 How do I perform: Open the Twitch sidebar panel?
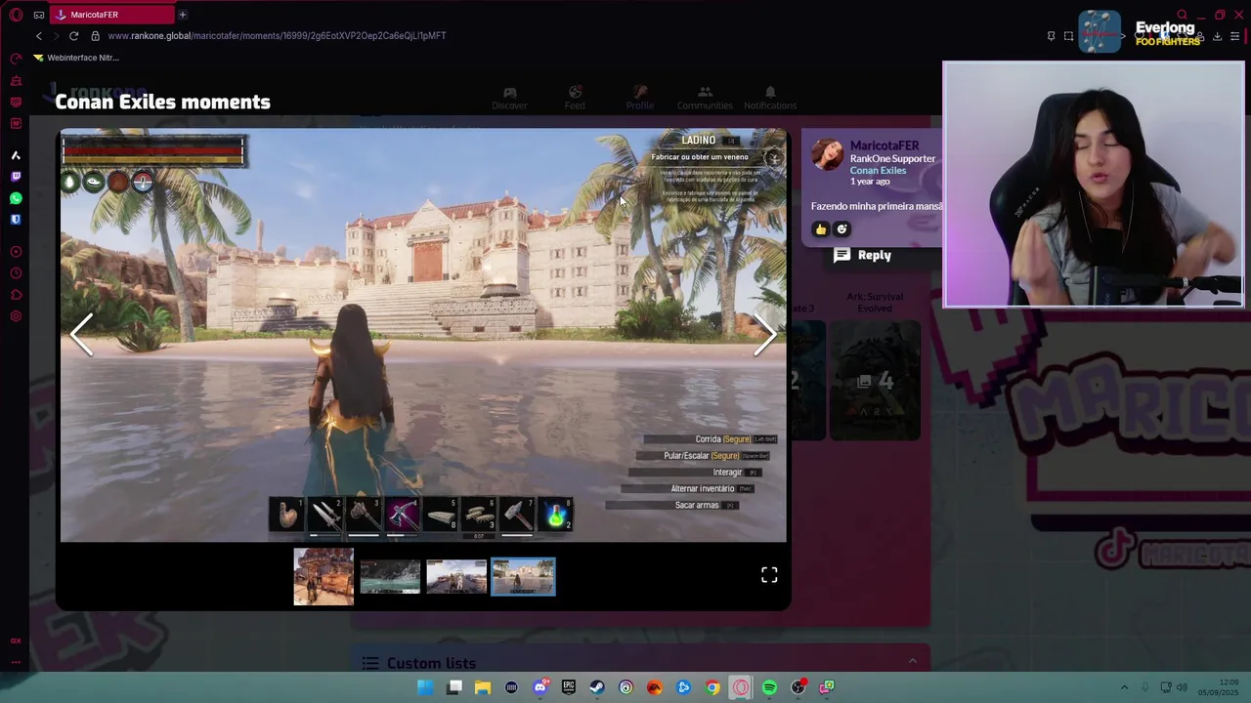(x=16, y=177)
